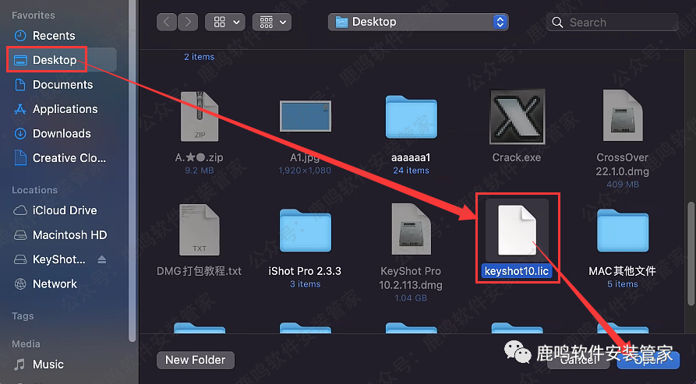Viewport: 696px width, 384px height.
Task: Click the KeyShot Pro 10.2.113.dmg icon
Action: pyautogui.click(x=411, y=231)
